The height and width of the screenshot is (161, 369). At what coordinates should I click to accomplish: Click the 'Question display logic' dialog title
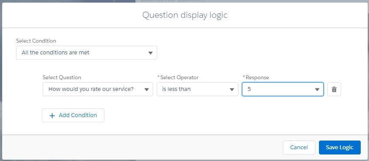click(185, 15)
